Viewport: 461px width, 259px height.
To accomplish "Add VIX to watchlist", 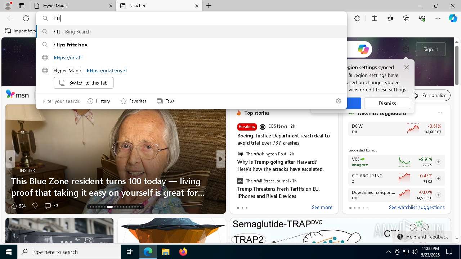I will point(438,162).
